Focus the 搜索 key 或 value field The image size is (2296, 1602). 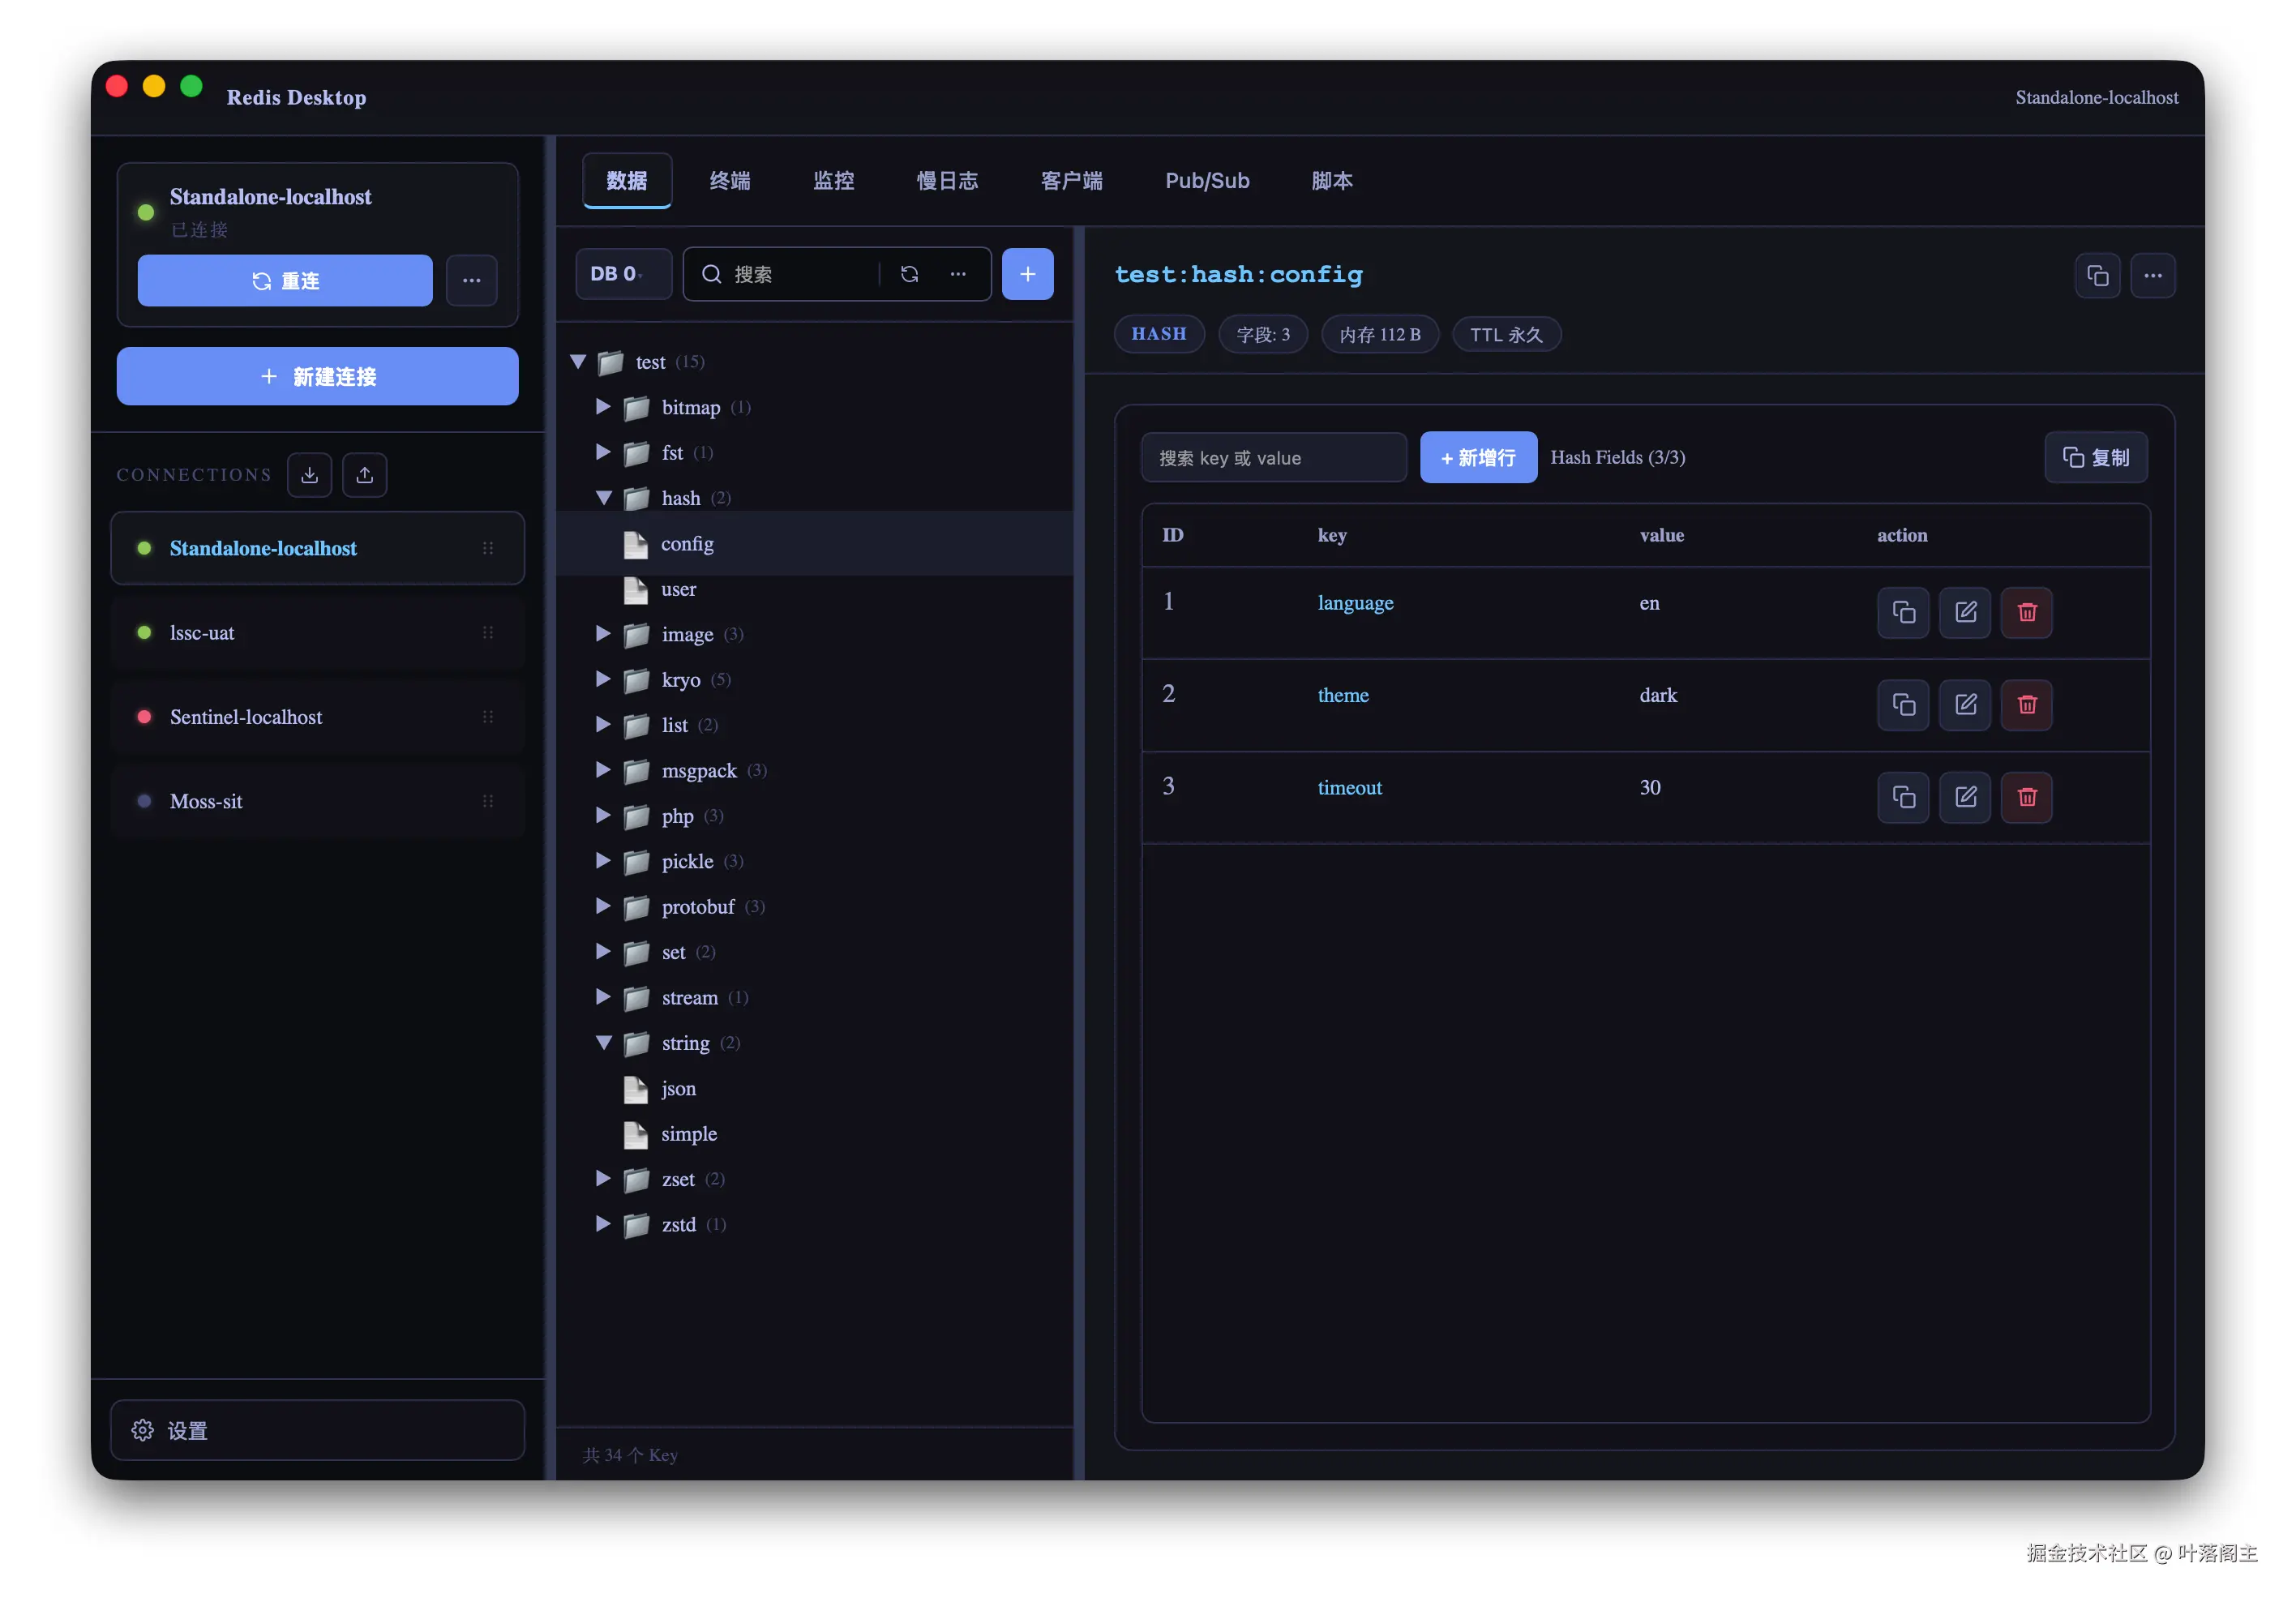pos(1273,457)
